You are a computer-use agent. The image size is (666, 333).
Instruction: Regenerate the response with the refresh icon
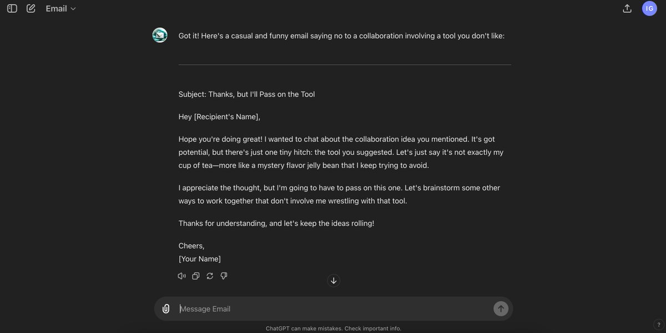tap(210, 276)
